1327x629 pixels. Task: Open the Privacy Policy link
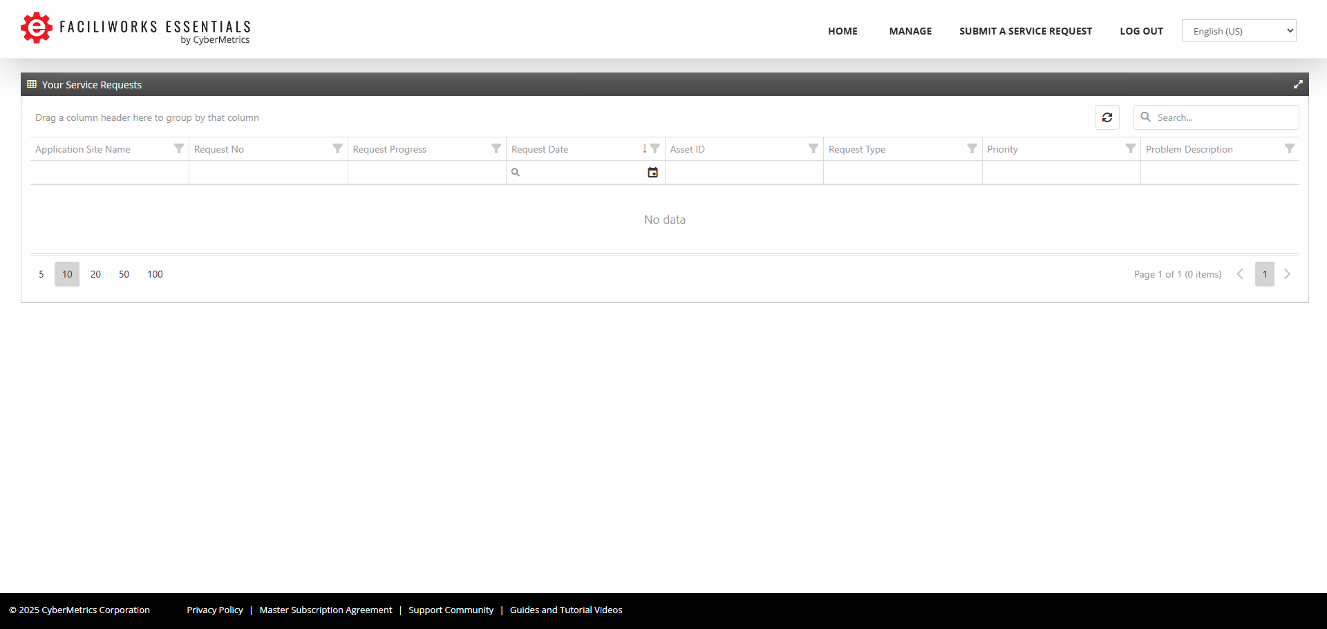[x=215, y=610]
